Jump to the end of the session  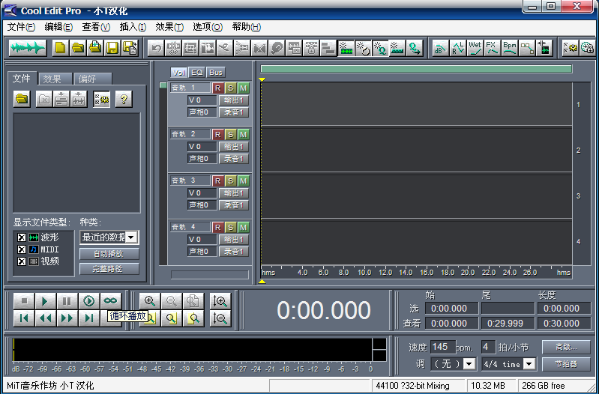click(x=89, y=318)
